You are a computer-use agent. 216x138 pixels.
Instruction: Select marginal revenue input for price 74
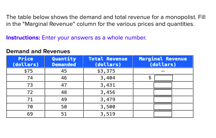coord(164,78)
